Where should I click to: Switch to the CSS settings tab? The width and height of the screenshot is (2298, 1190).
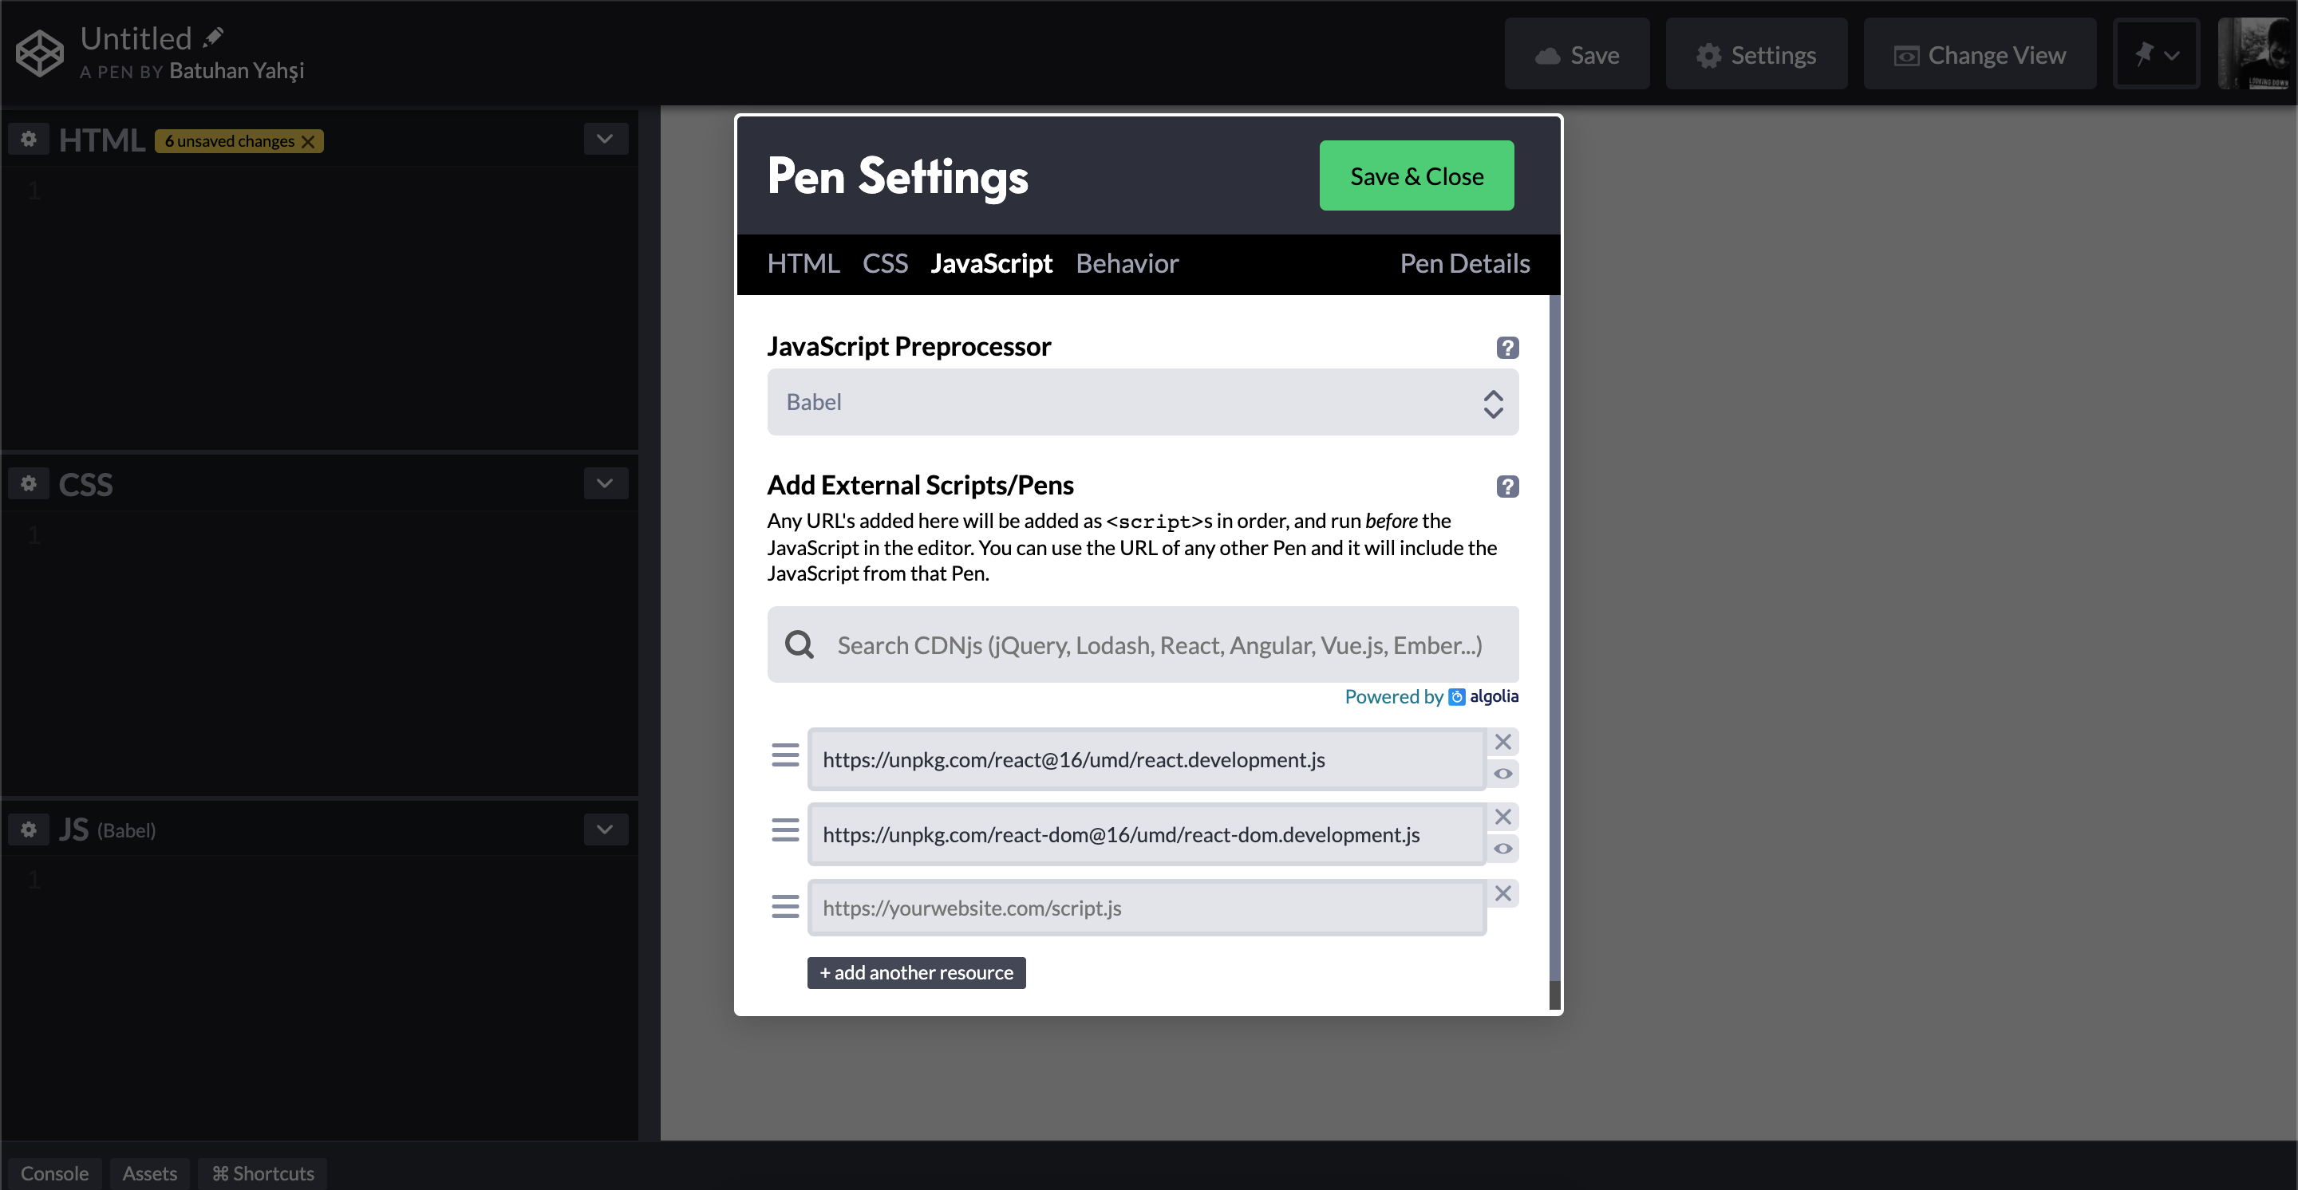885,264
